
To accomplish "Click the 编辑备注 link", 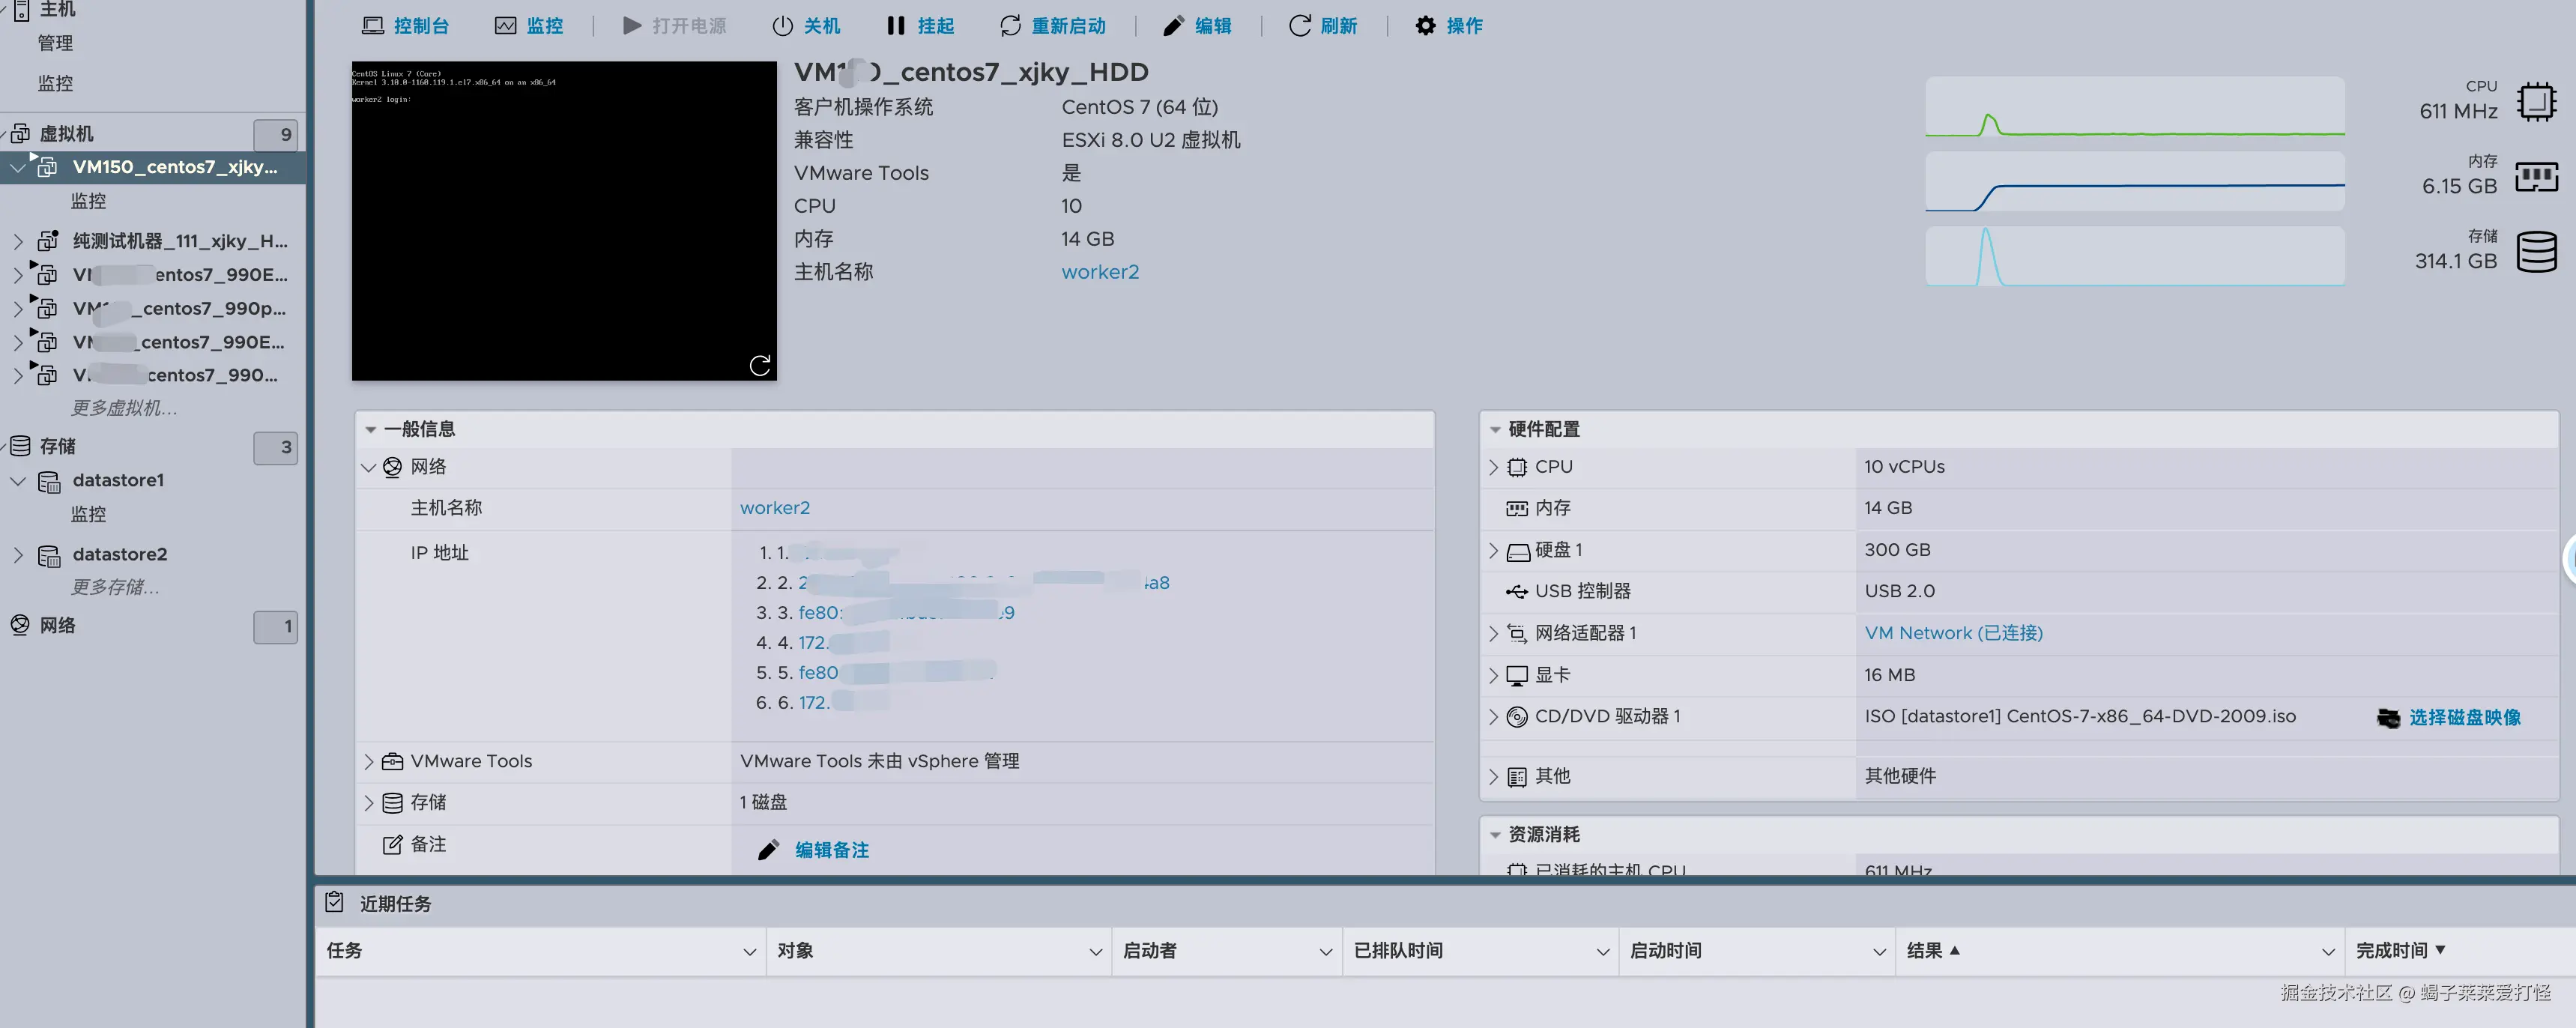I will tap(831, 850).
